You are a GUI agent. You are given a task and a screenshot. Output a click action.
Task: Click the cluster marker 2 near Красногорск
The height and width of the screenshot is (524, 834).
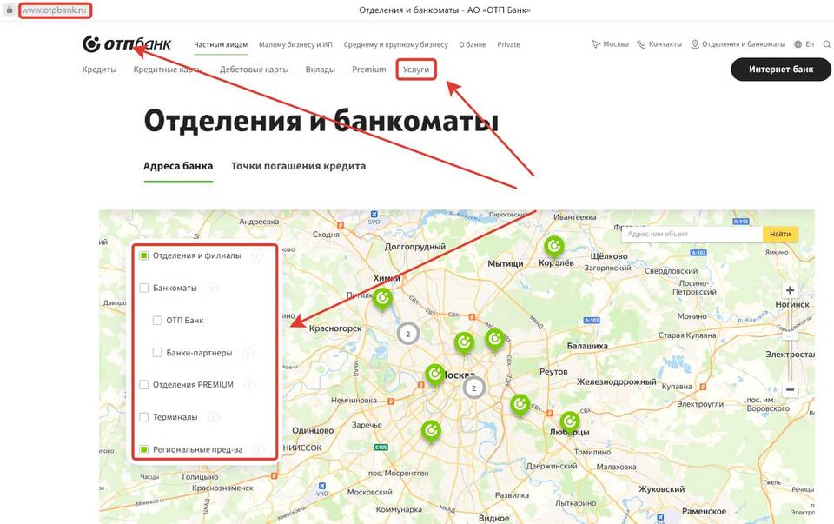pos(408,334)
